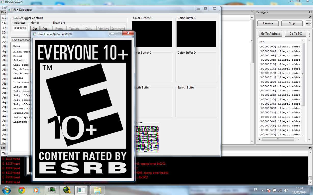
Task: Launch Windows Media Player from taskbar
Action: click(37, 190)
